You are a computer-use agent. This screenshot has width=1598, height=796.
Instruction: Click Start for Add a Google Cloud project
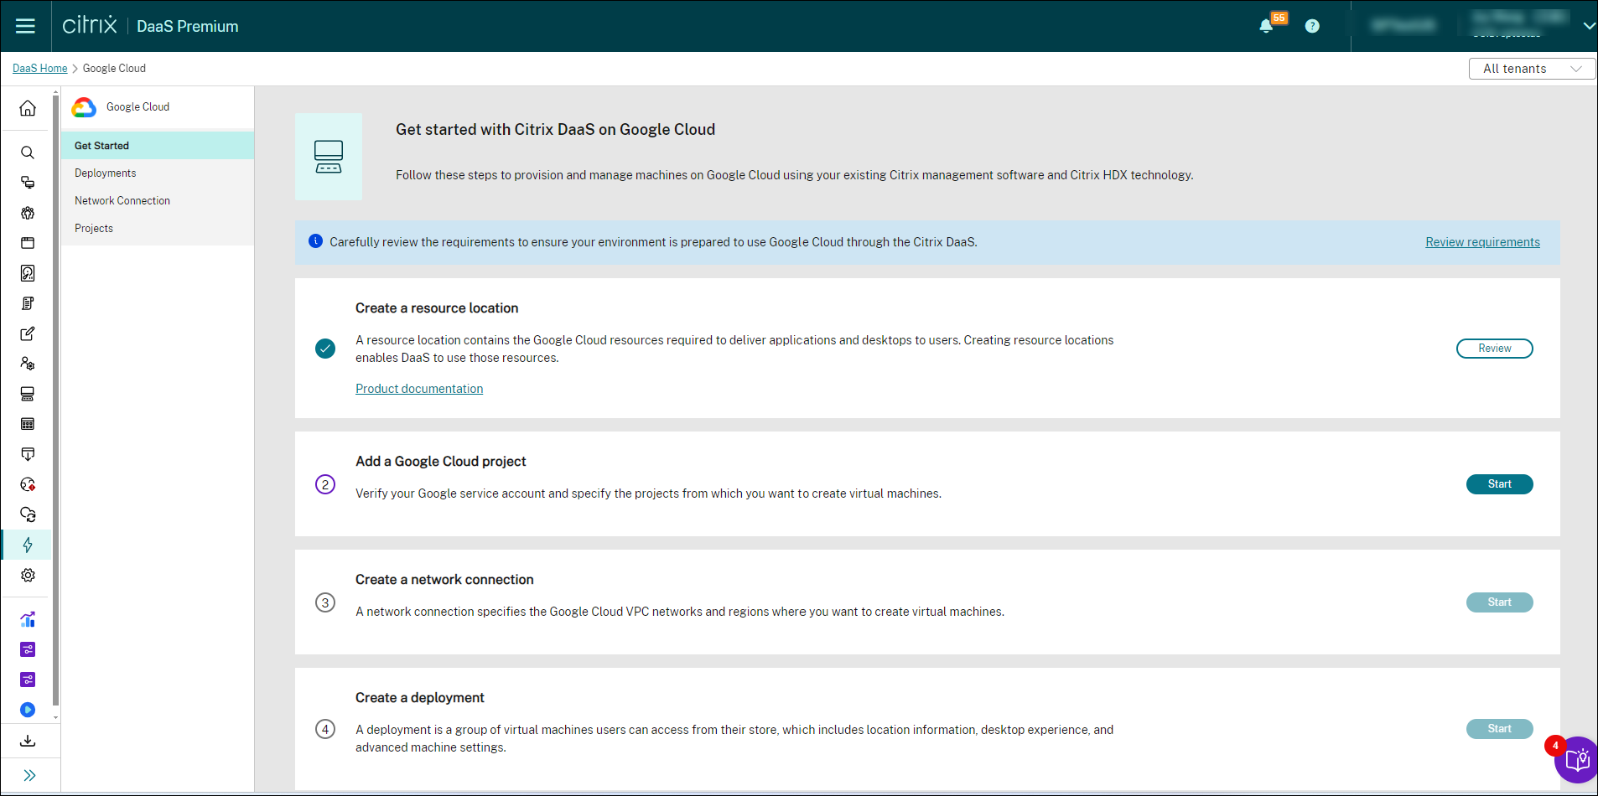tap(1499, 484)
